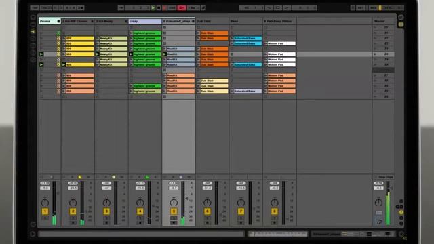The image size is (434, 244).
Task: Fold the Drums group track
Action: point(58,21)
